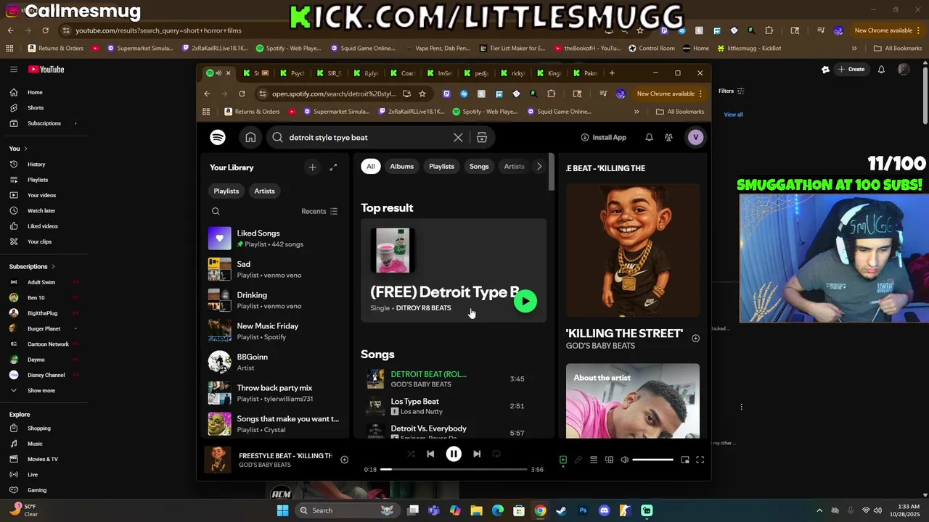This screenshot has height=522, width=929.
Task: Filter library by the Artists chip
Action: (264, 191)
